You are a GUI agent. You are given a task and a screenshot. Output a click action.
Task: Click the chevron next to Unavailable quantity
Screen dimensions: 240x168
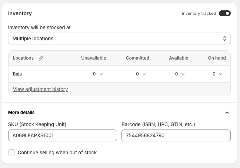click(x=101, y=74)
